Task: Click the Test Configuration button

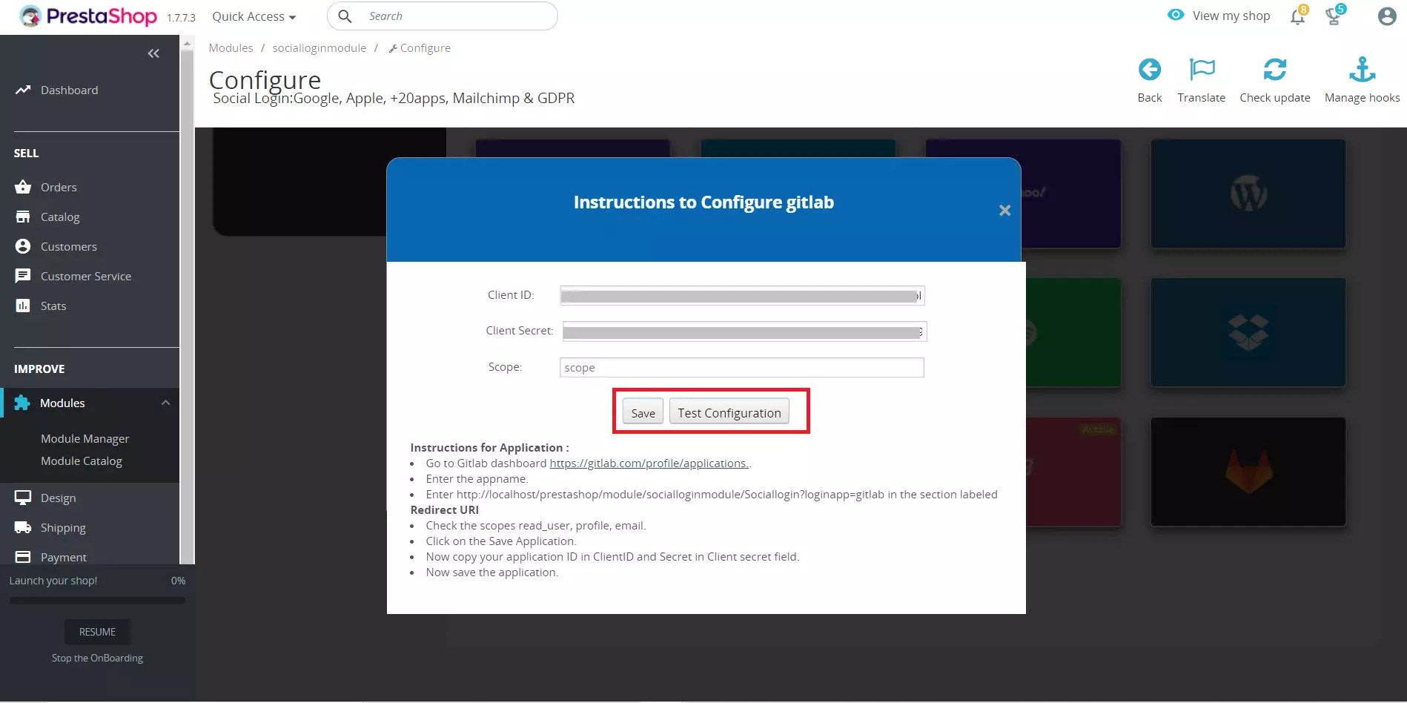Action: point(728,412)
